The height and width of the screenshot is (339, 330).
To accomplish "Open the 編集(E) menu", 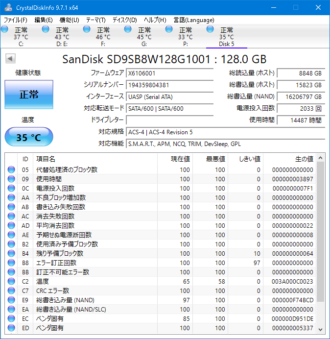I will click(x=43, y=20).
